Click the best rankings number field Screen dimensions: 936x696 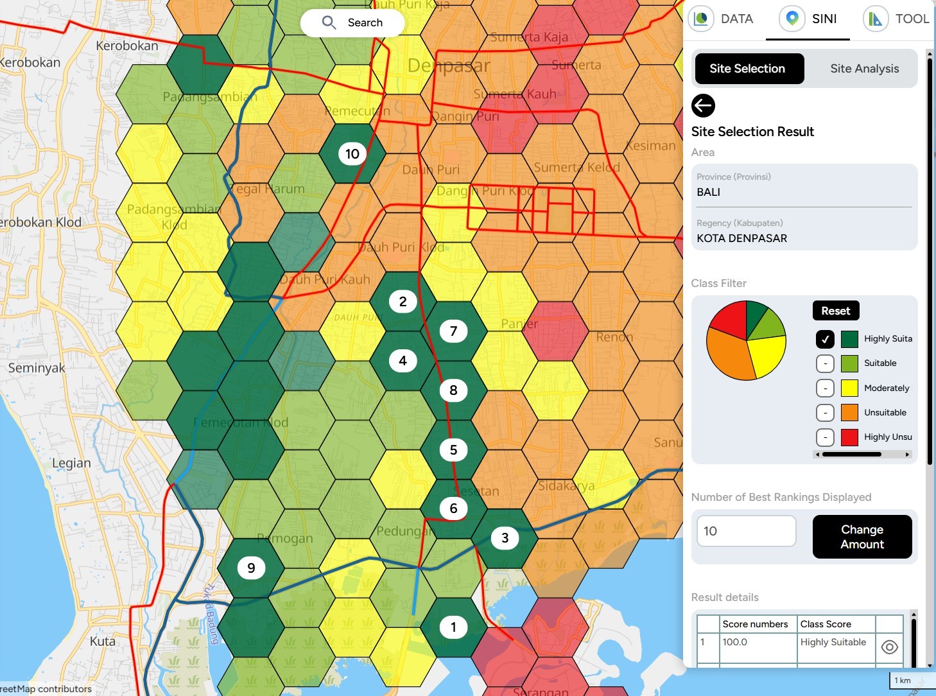746,531
